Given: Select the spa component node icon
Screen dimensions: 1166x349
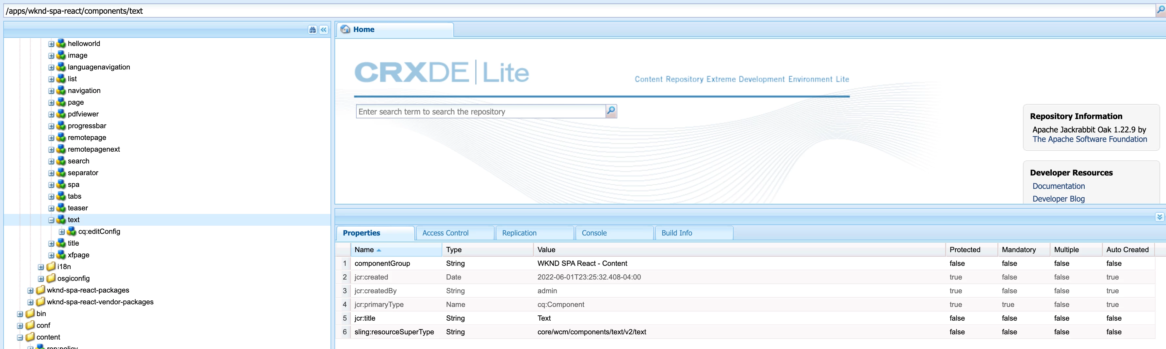Looking at the screenshot, I should point(61,184).
